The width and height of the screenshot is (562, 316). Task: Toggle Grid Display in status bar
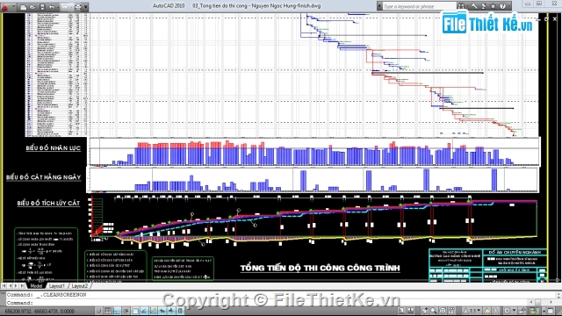point(107,311)
